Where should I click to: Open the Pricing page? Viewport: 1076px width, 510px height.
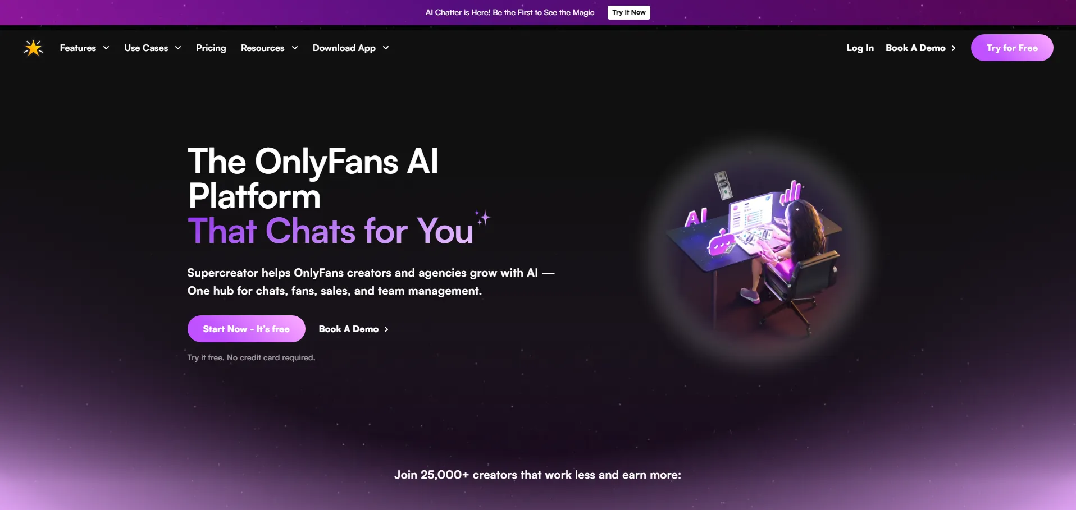click(211, 48)
